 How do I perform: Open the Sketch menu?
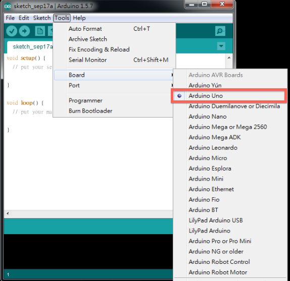[42, 18]
